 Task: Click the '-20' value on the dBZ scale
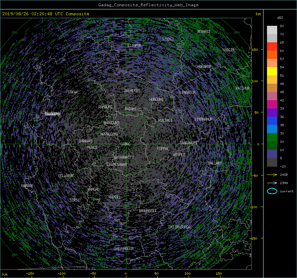[x=283, y=166]
